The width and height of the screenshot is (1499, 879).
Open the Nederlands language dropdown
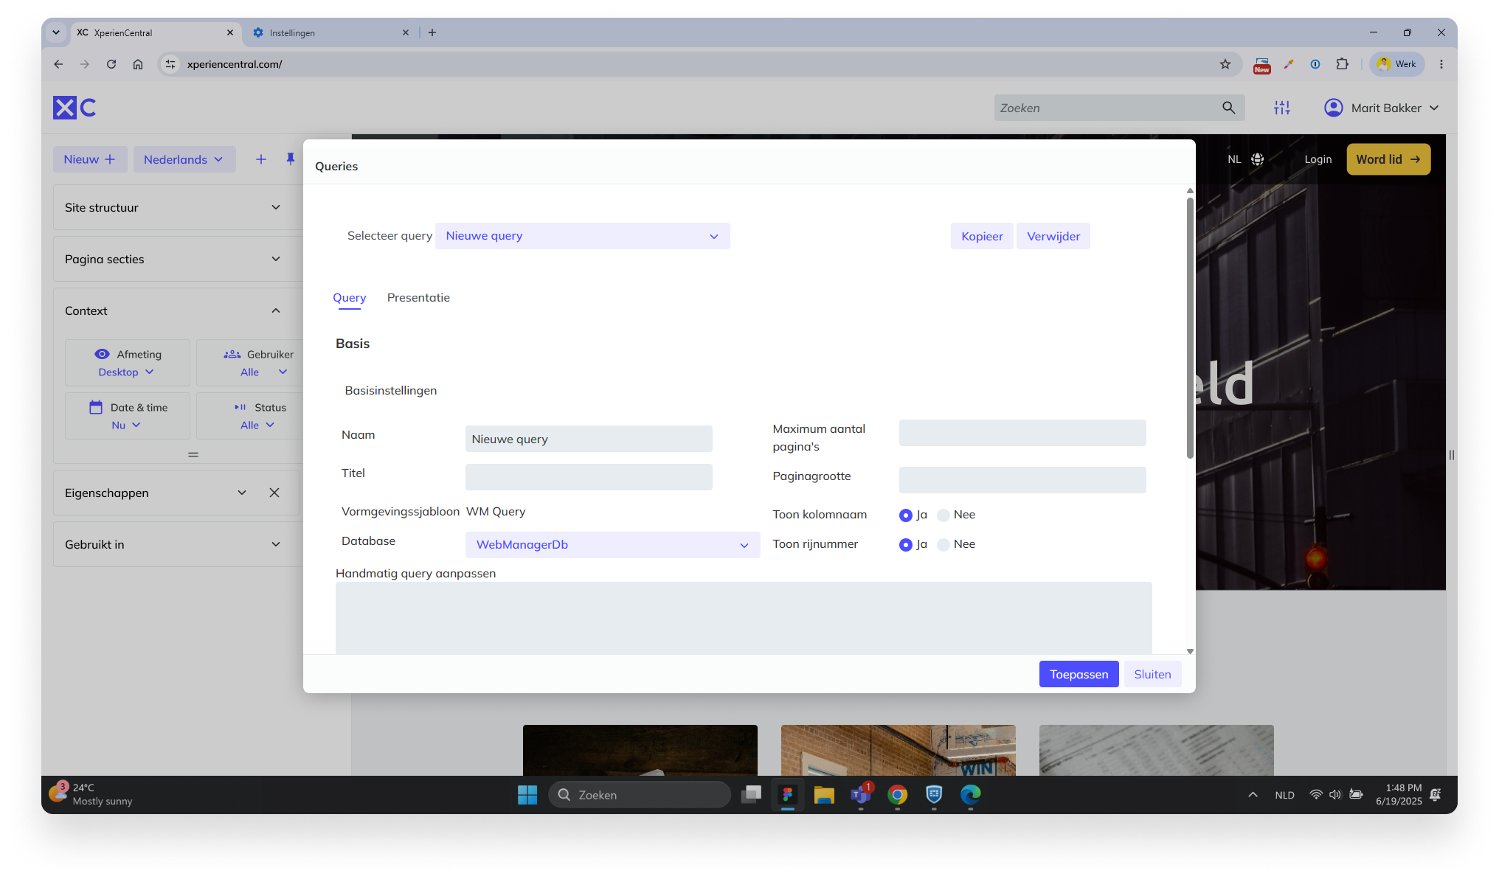(184, 159)
